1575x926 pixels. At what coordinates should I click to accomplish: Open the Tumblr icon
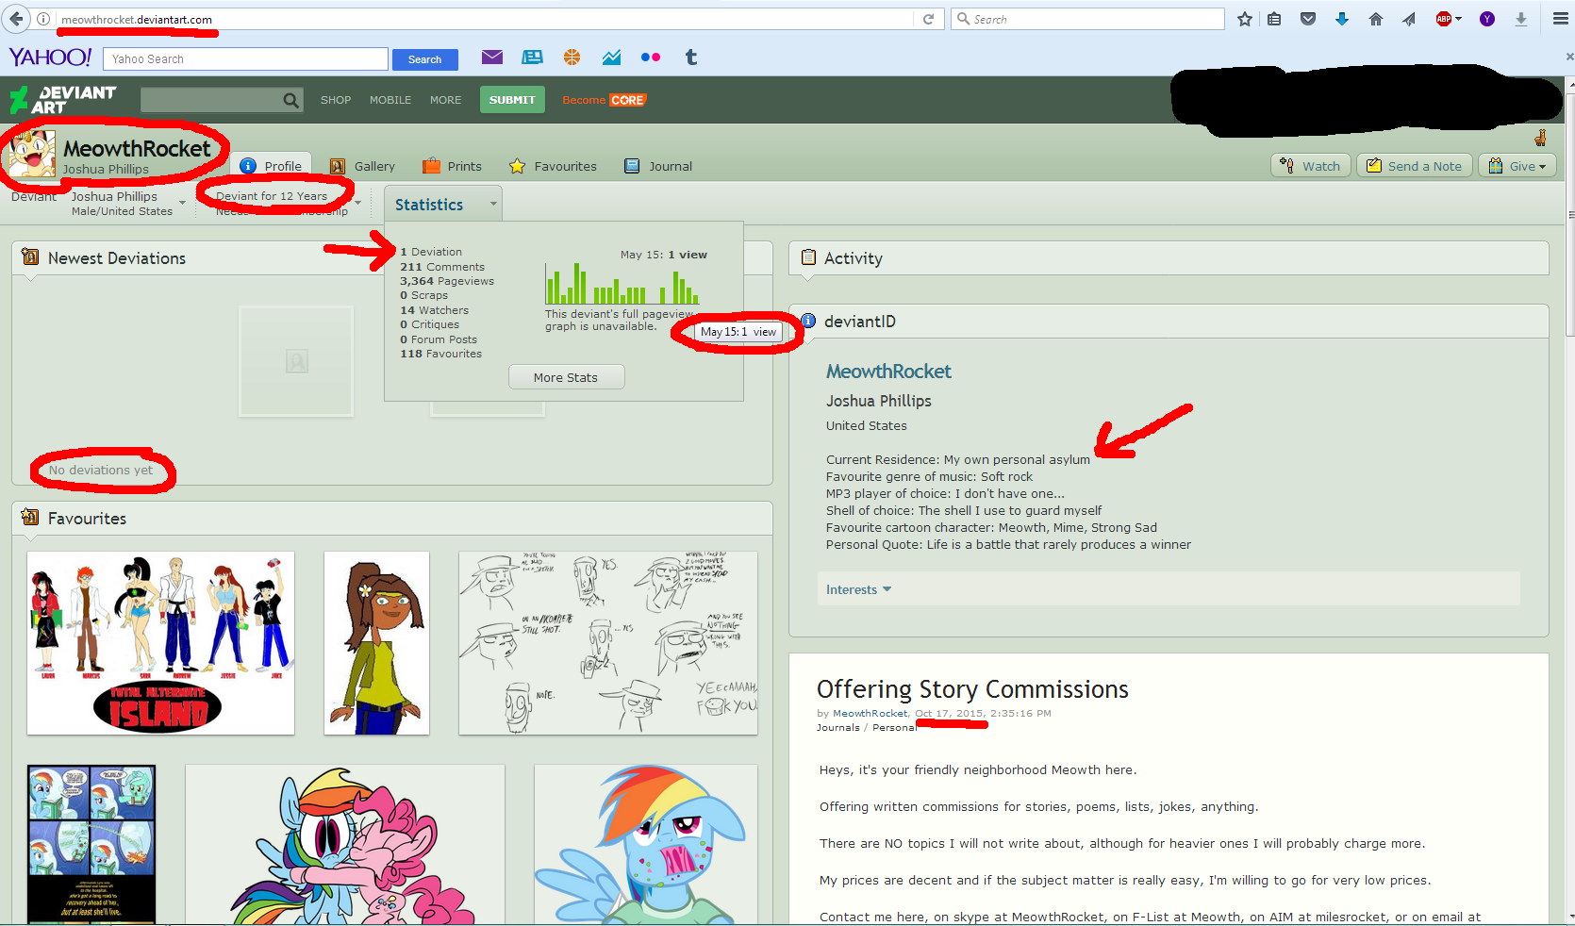point(691,58)
